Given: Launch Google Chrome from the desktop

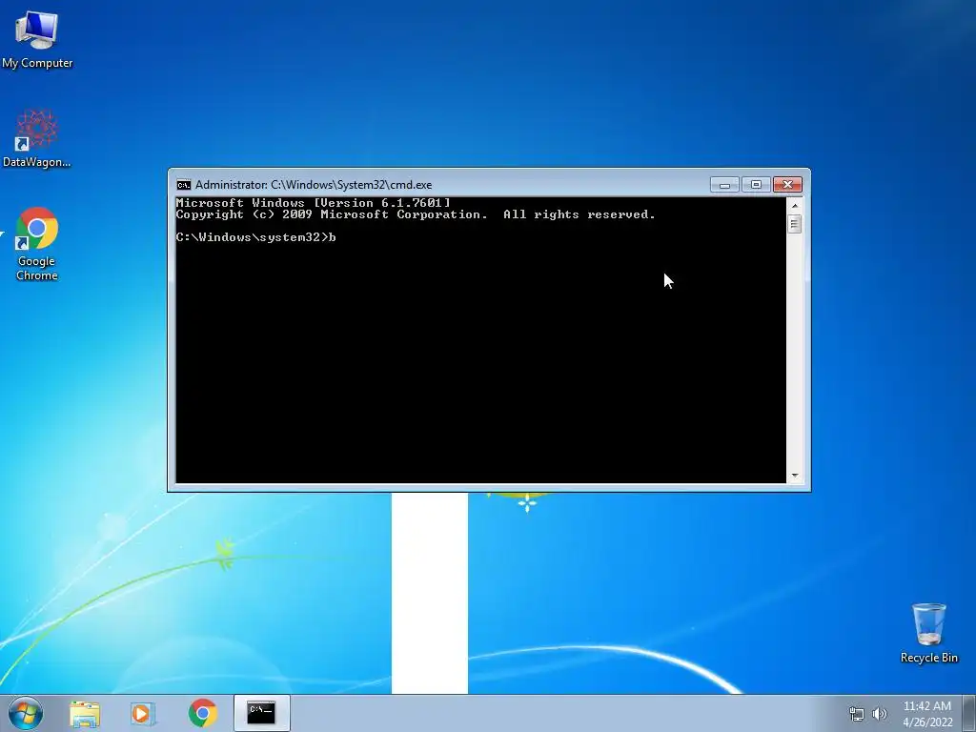Looking at the screenshot, I should click(x=37, y=244).
